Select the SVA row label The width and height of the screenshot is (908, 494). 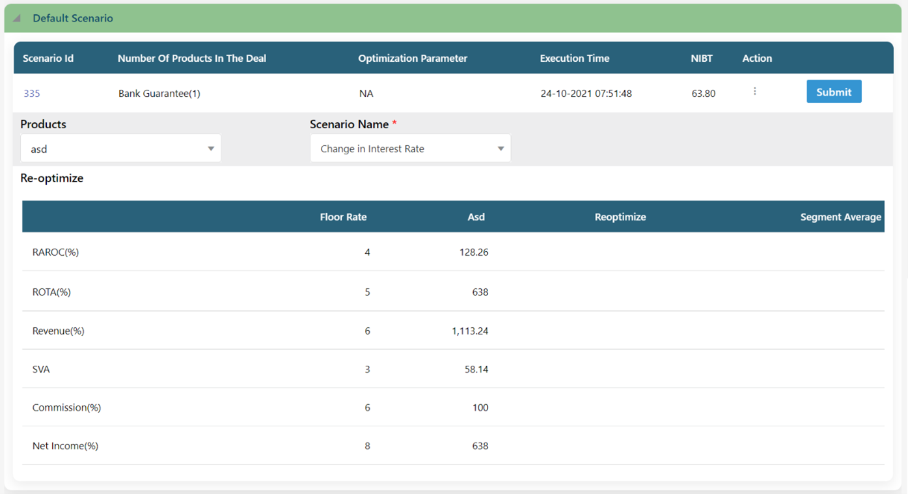tap(41, 369)
